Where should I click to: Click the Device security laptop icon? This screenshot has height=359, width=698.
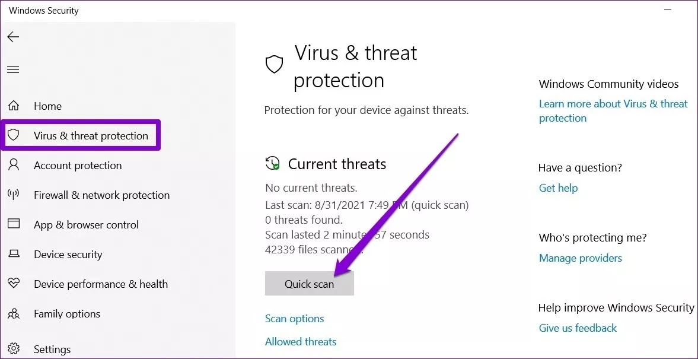pyautogui.click(x=14, y=254)
